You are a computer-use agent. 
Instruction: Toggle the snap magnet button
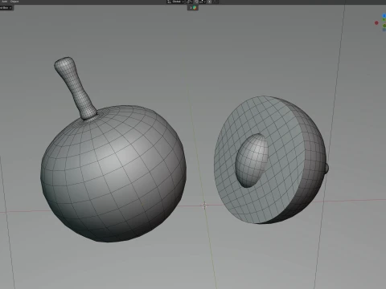coord(196,2)
